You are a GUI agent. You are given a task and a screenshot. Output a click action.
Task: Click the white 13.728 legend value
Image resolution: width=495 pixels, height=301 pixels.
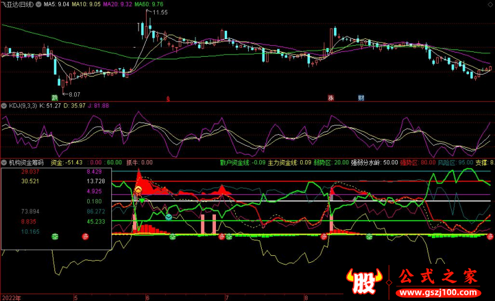[x=96, y=181]
